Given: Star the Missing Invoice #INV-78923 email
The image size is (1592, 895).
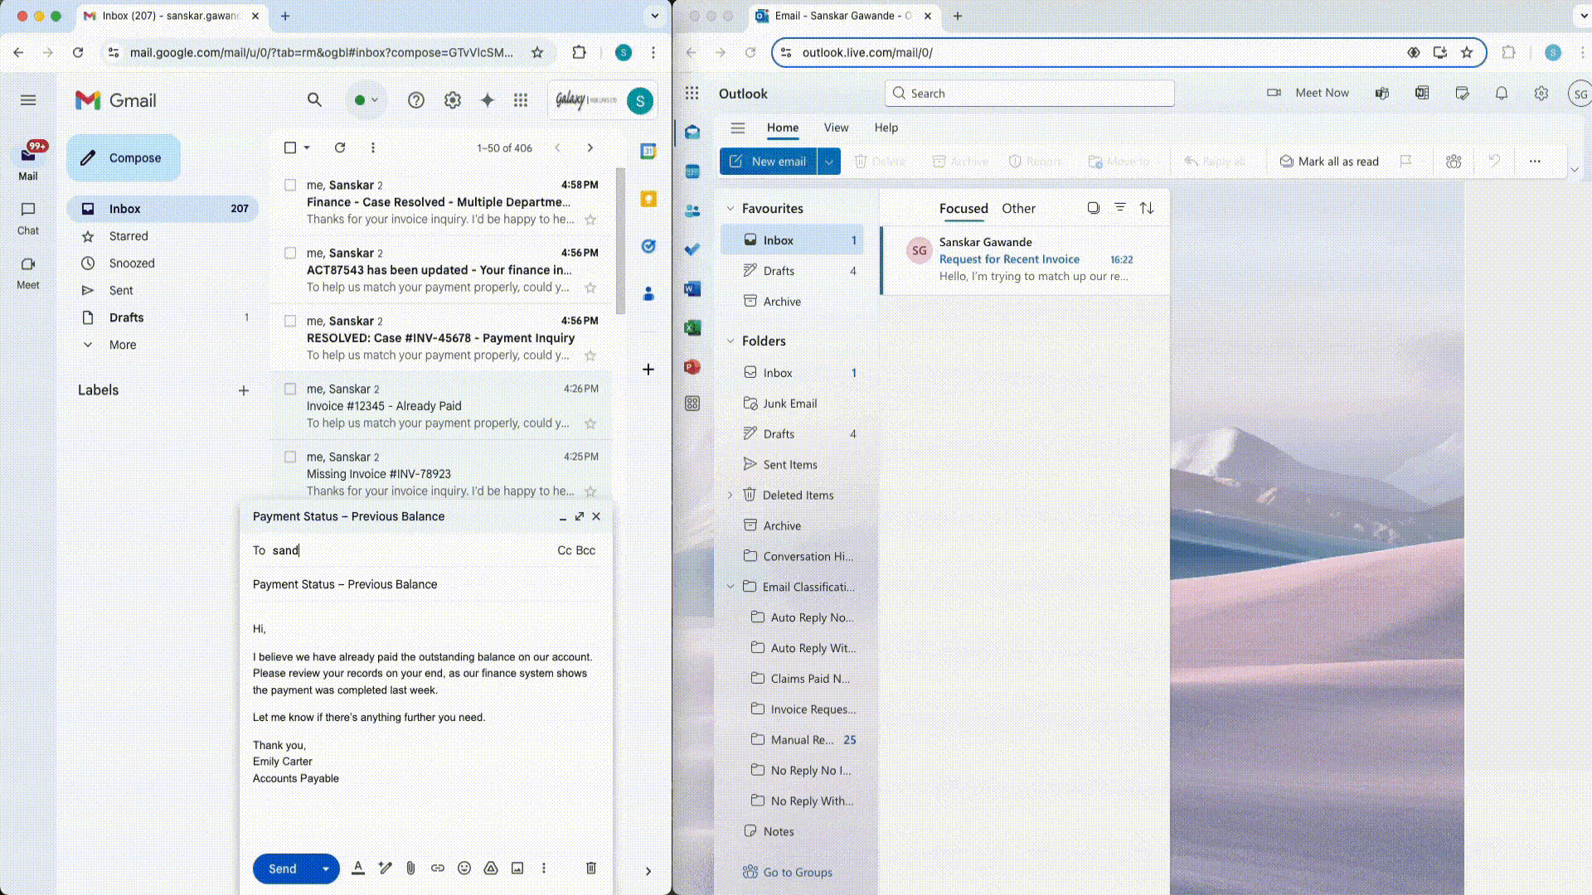Looking at the screenshot, I should coord(590,491).
